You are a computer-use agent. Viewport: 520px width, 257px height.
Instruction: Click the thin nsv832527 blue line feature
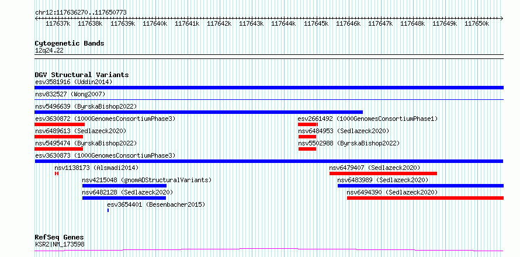pos(269,99)
